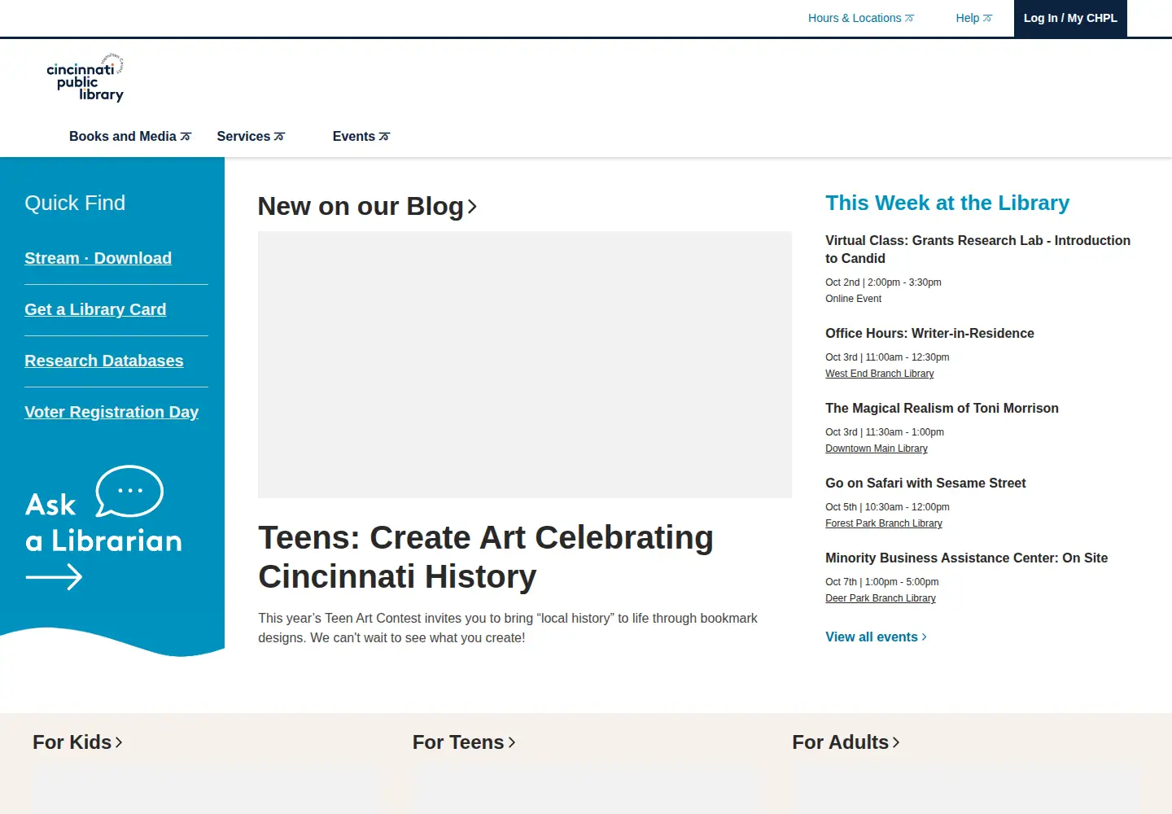Open Downtown Main Library location link

pyautogui.click(x=877, y=449)
